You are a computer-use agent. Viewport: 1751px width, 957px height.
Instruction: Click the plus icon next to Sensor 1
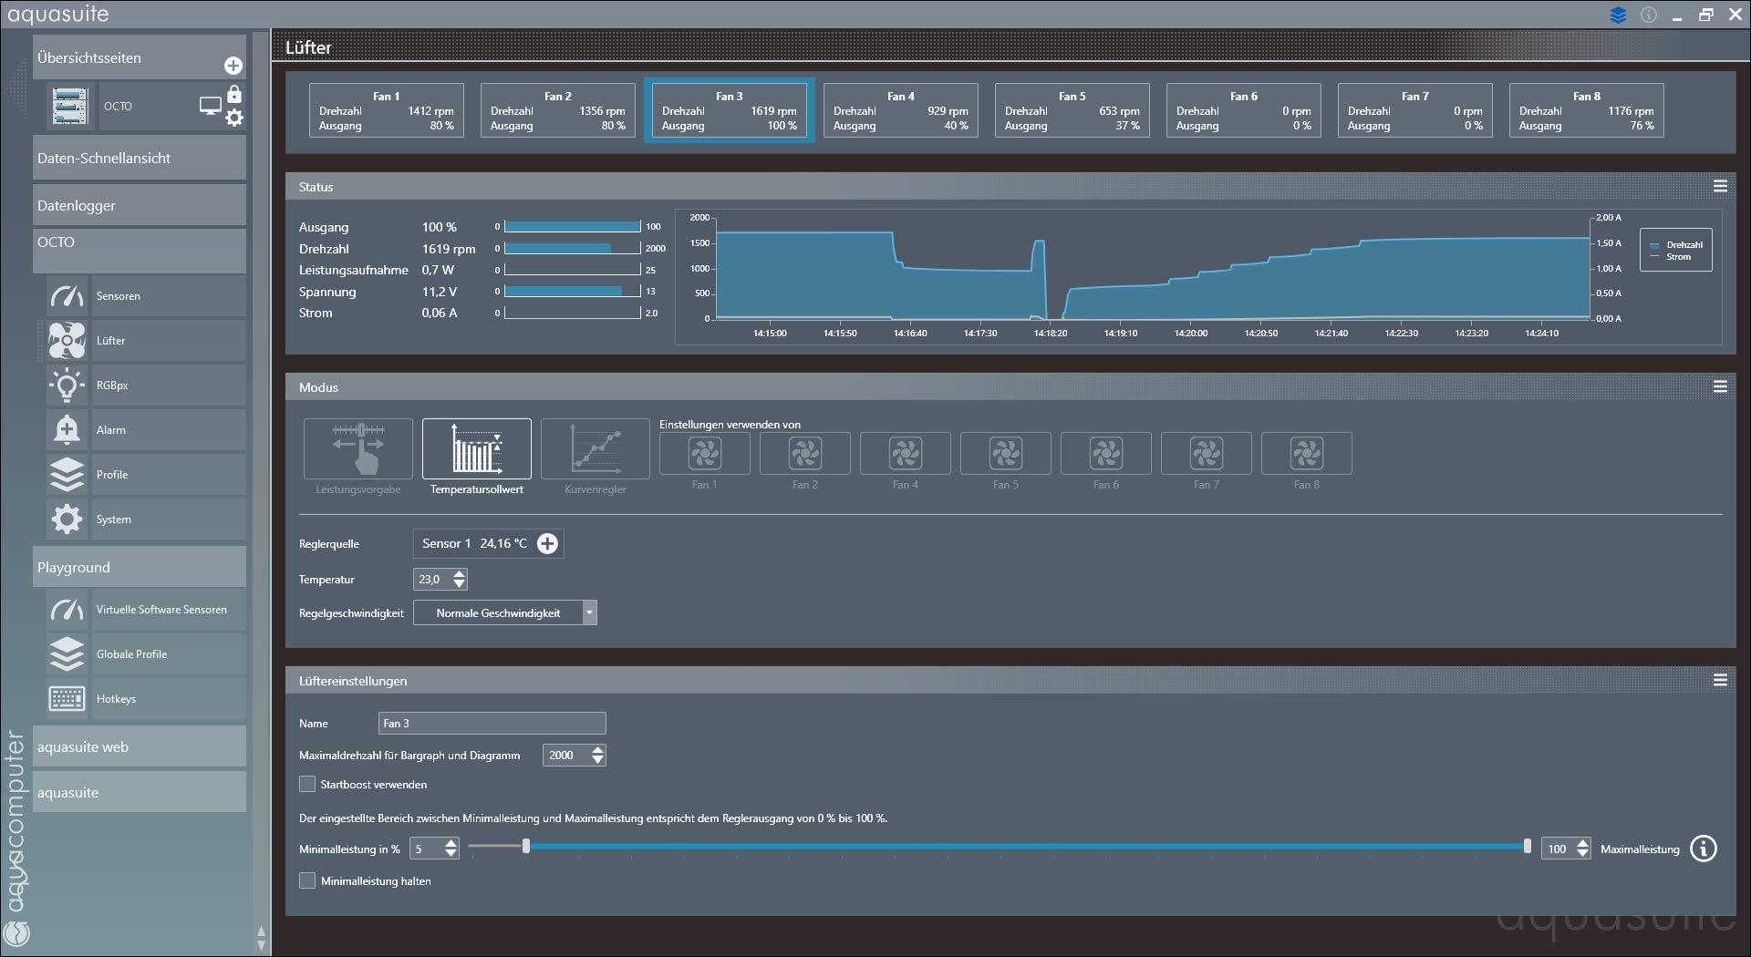[x=547, y=544]
